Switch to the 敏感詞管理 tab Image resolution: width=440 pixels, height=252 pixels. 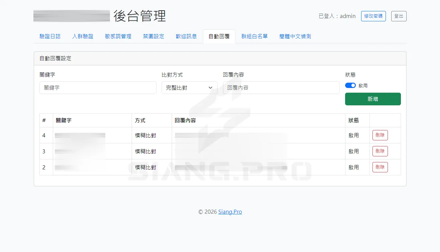click(x=118, y=36)
